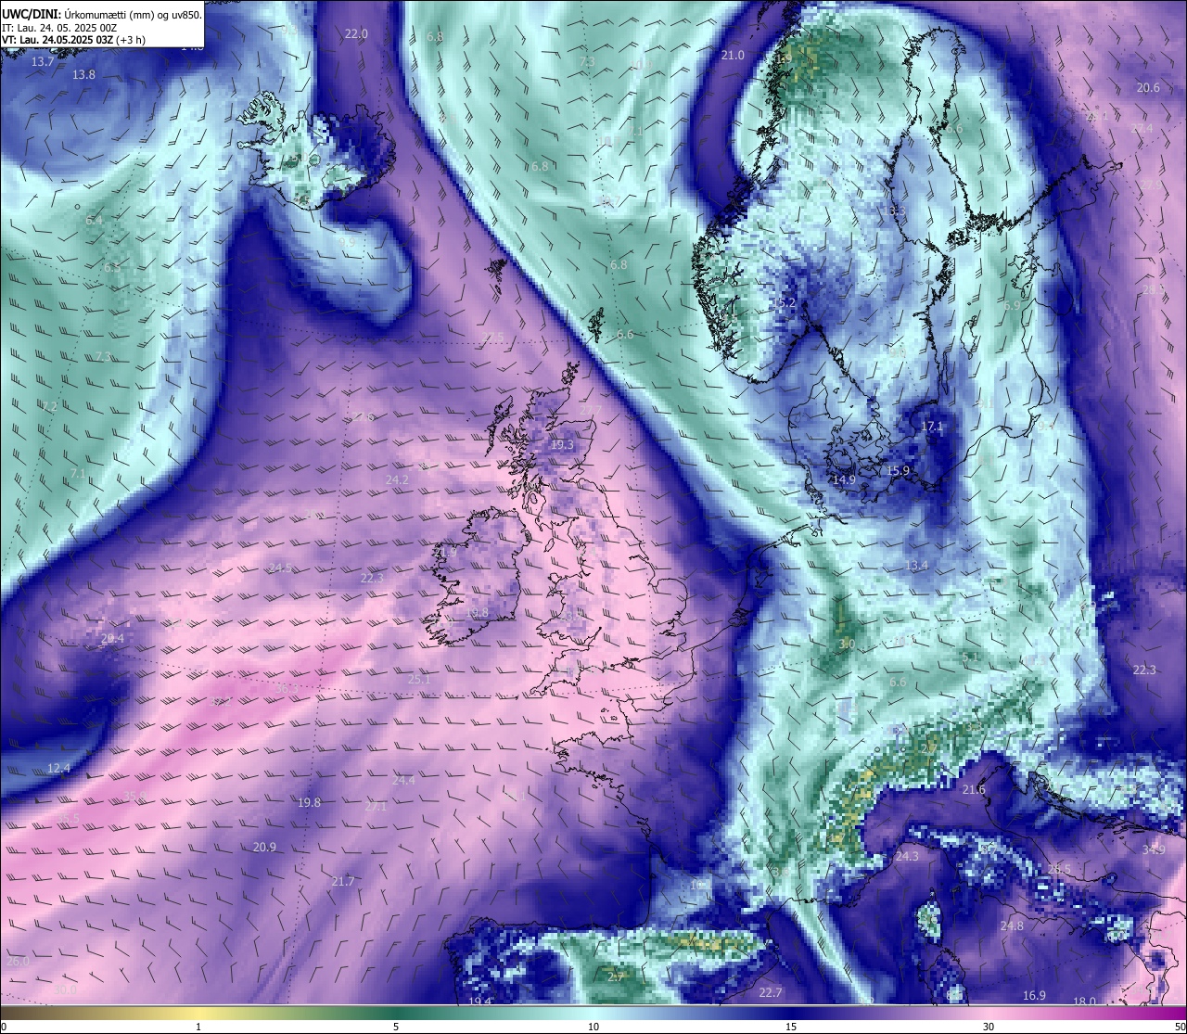Click the 14.9 value near Denmark
1187x1034 pixels.
click(x=843, y=480)
